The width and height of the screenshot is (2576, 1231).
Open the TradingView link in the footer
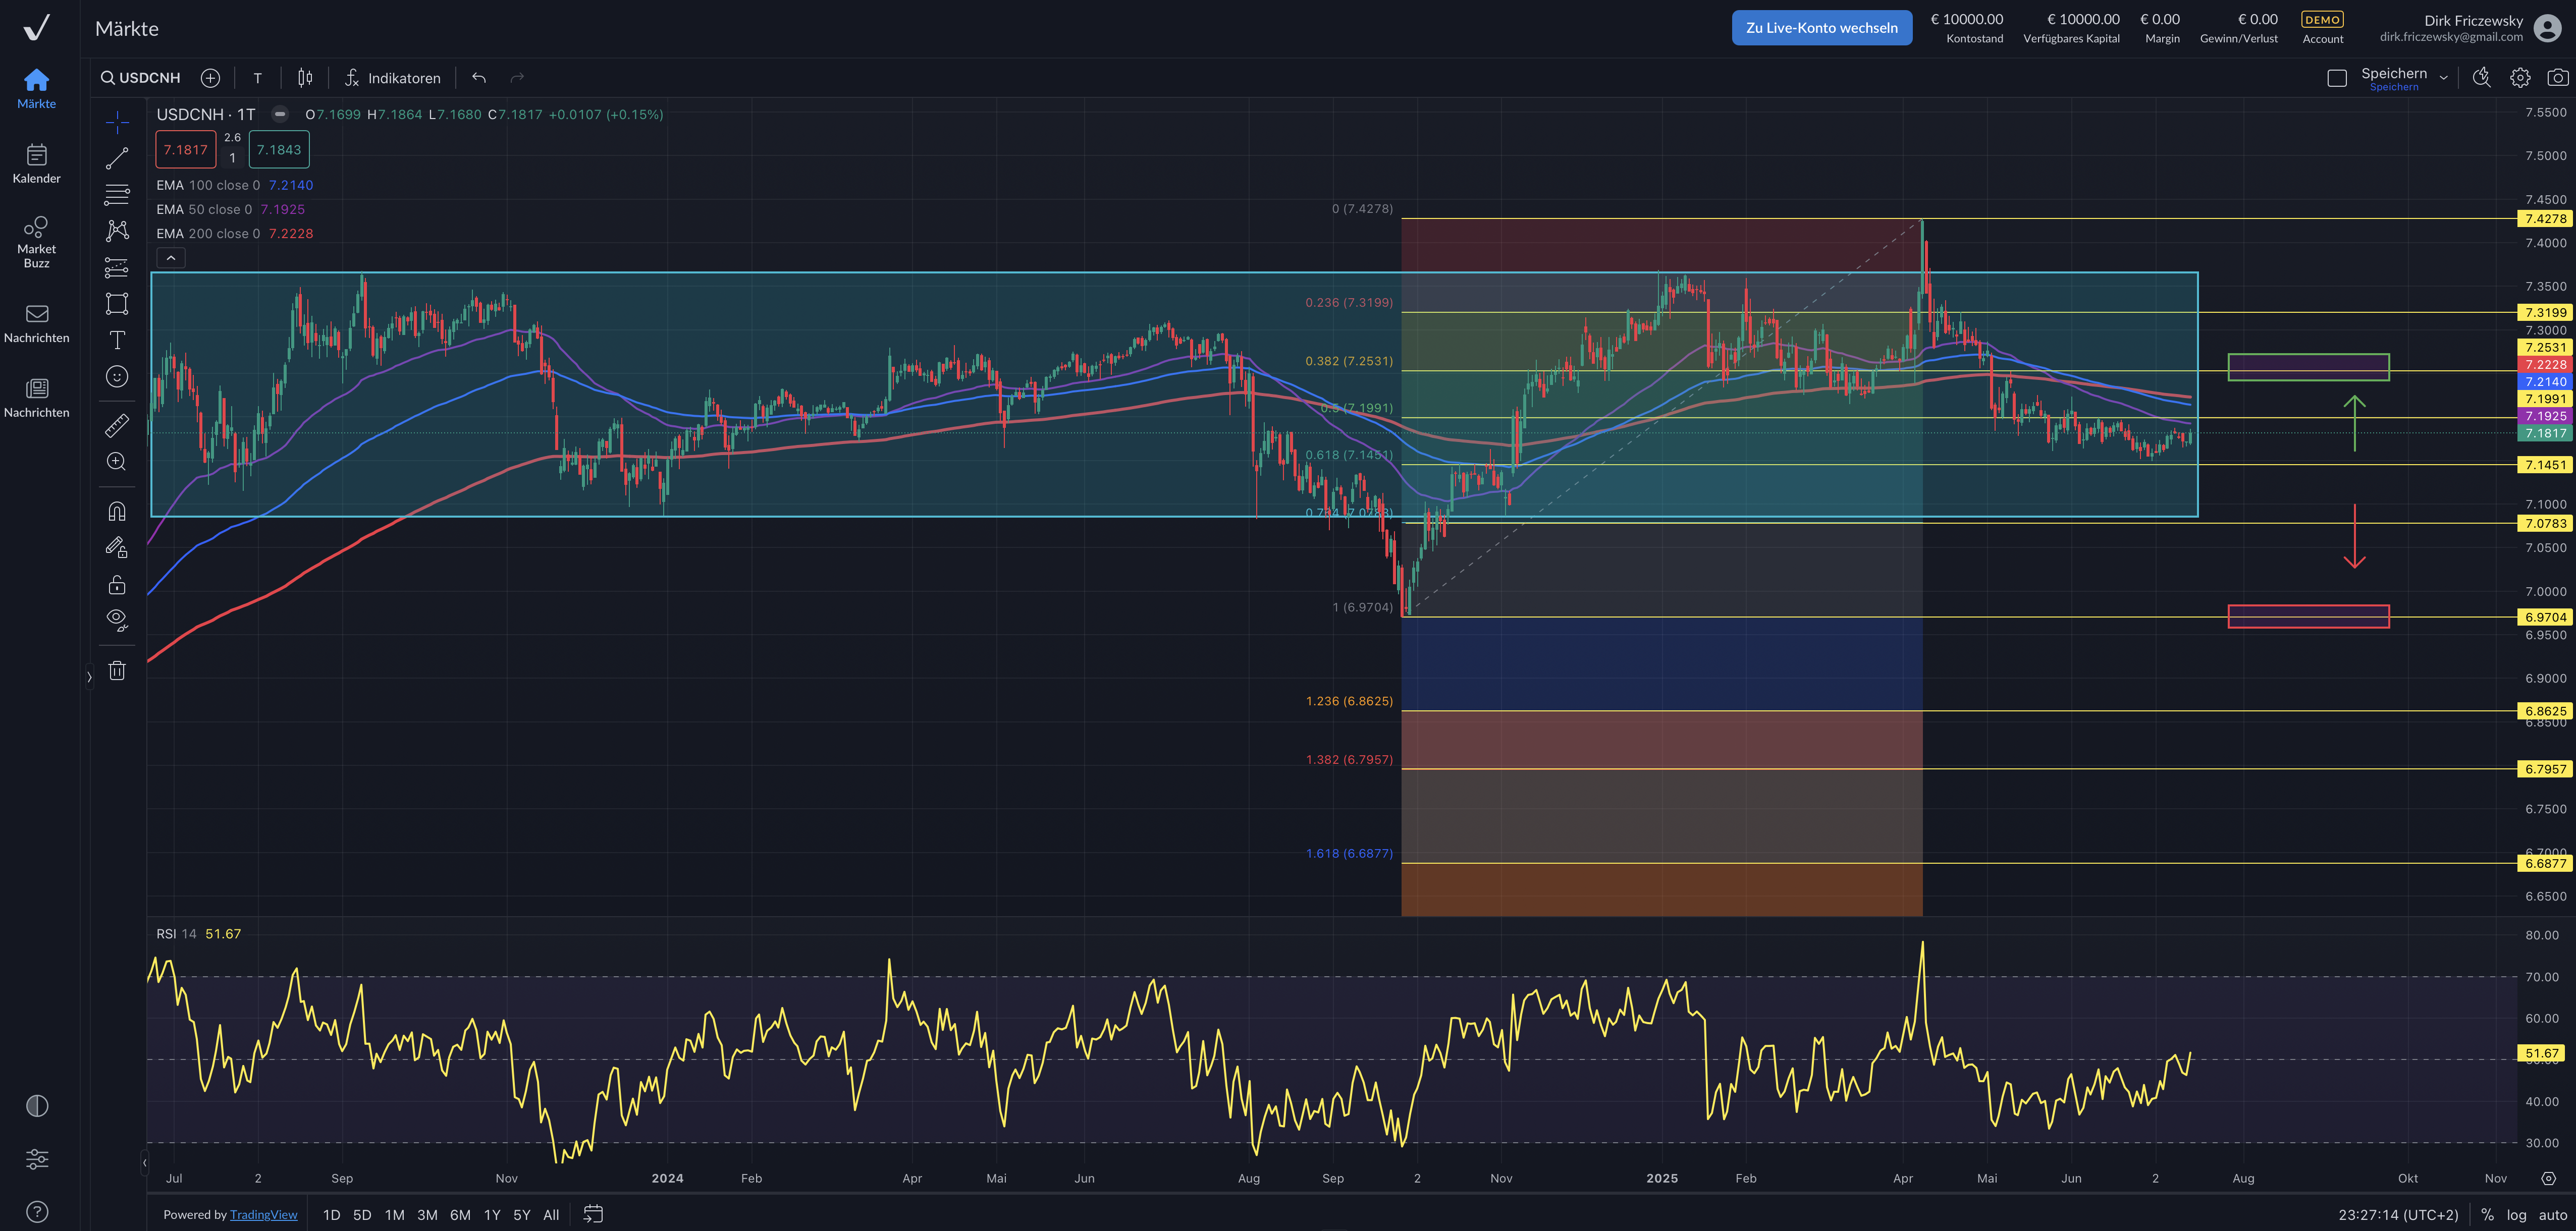tap(264, 1214)
